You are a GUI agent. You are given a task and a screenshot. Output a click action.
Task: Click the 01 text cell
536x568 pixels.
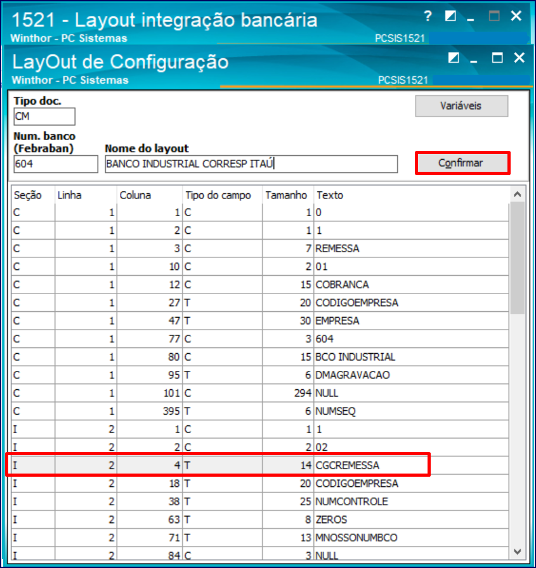coord(411,267)
